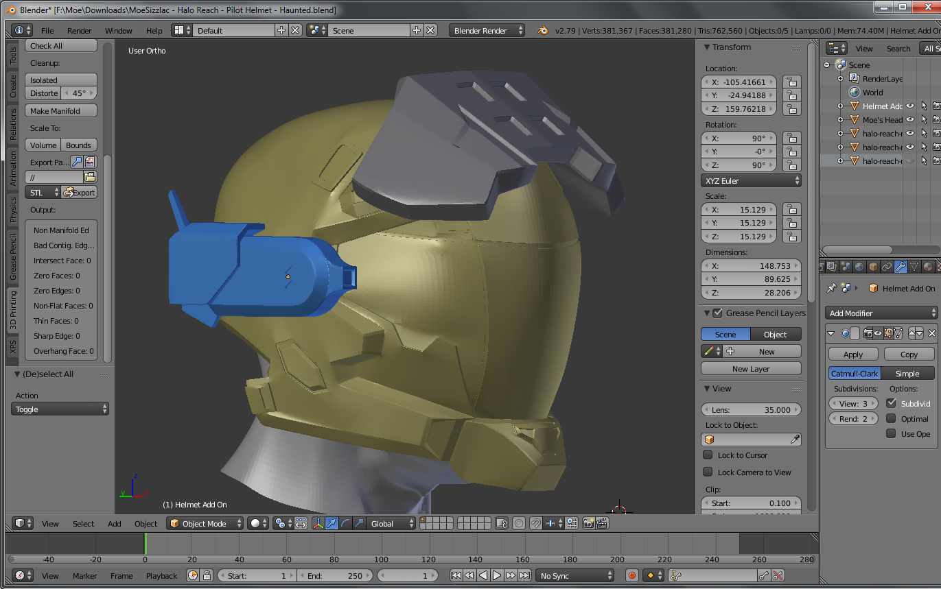Click the OpenGL render image camera icon
Screen dimensions: 941x589
pyautogui.click(x=588, y=523)
